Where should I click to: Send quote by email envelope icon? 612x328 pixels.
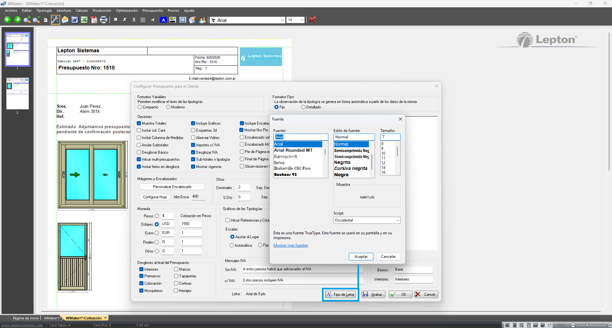(65, 20)
